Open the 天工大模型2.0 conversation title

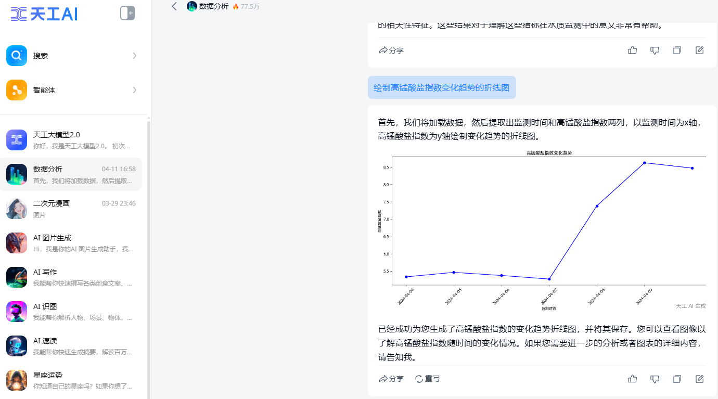(x=57, y=135)
